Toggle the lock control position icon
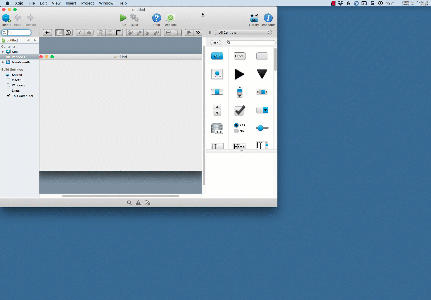 (89, 33)
